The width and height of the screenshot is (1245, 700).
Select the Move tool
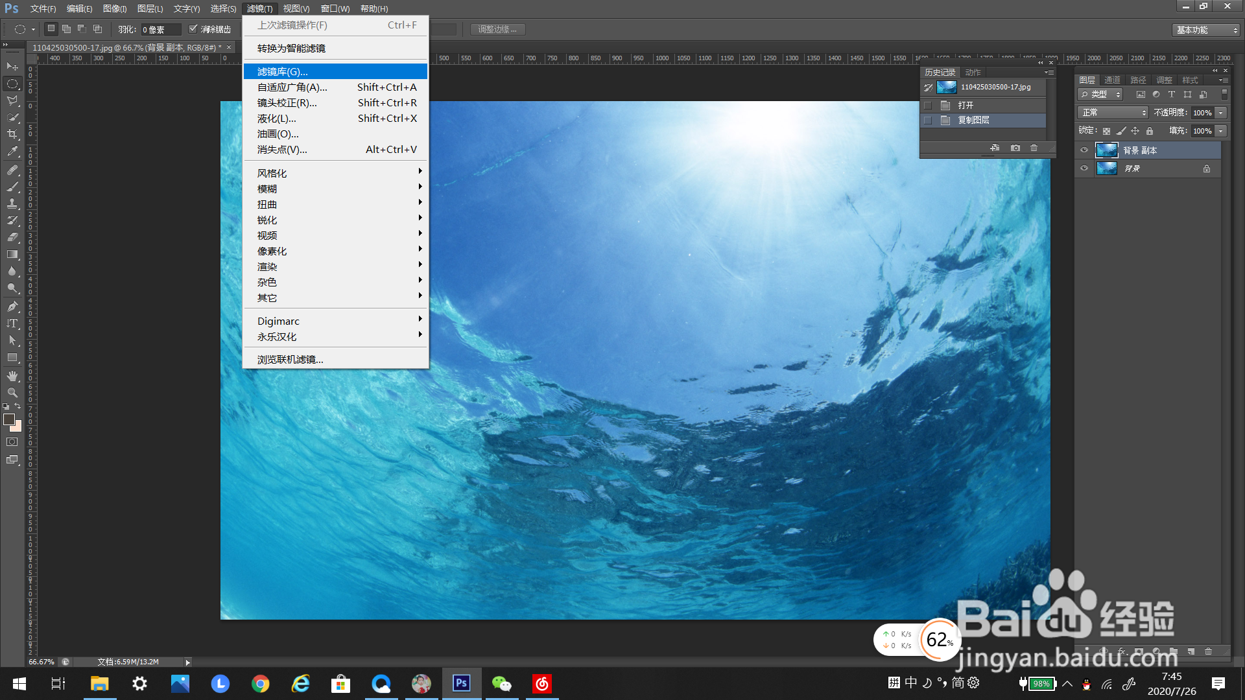[x=12, y=67]
